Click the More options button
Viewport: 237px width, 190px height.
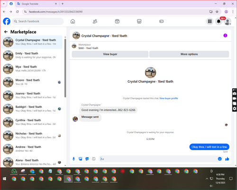click(189, 54)
